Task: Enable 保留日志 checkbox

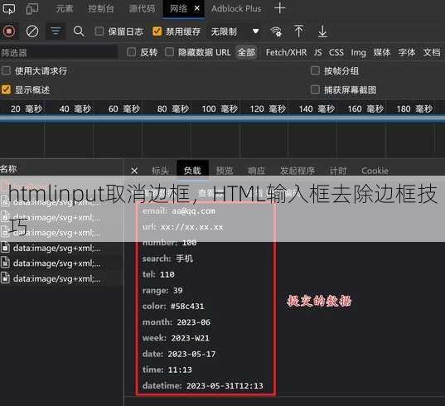Action: (x=99, y=31)
